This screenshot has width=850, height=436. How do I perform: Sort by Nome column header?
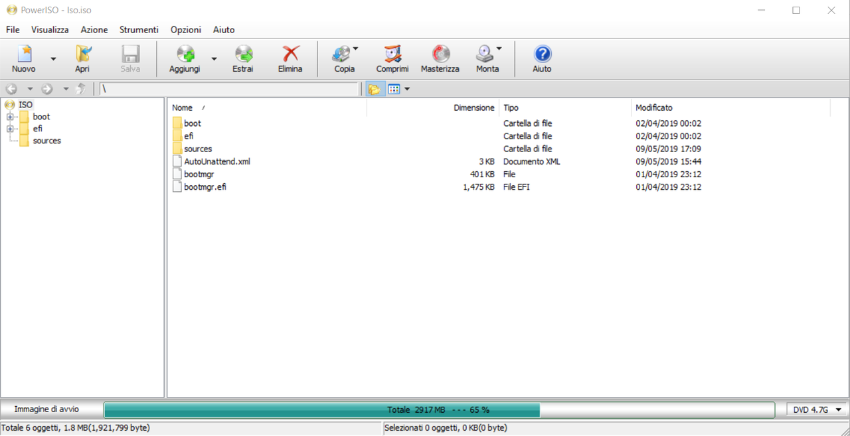click(x=267, y=108)
